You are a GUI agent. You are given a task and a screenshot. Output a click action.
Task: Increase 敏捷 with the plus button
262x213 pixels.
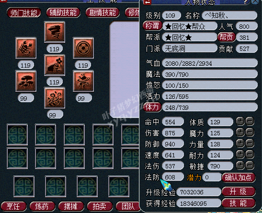coord(240,166)
